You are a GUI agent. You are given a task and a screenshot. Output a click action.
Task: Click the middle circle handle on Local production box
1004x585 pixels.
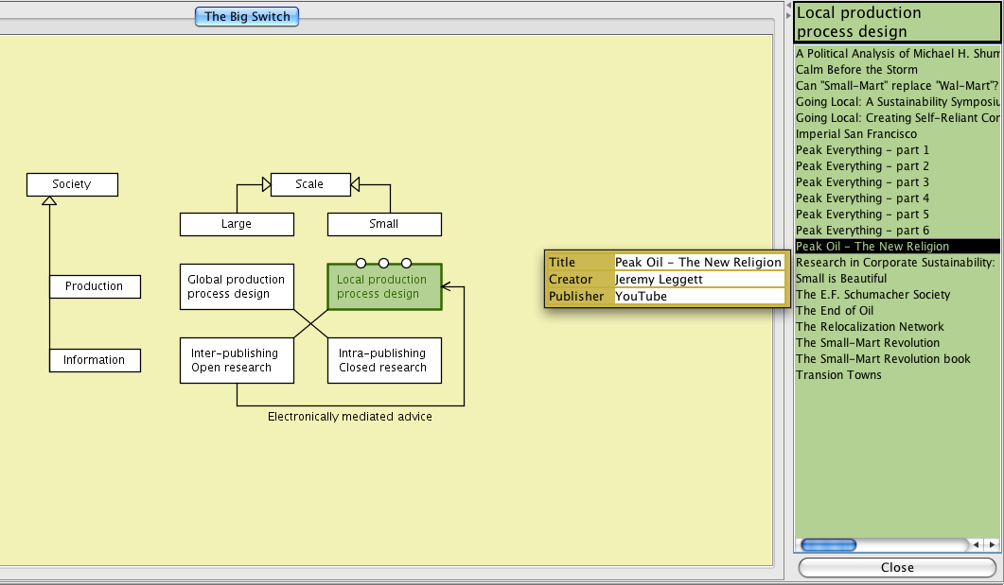pos(383,263)
